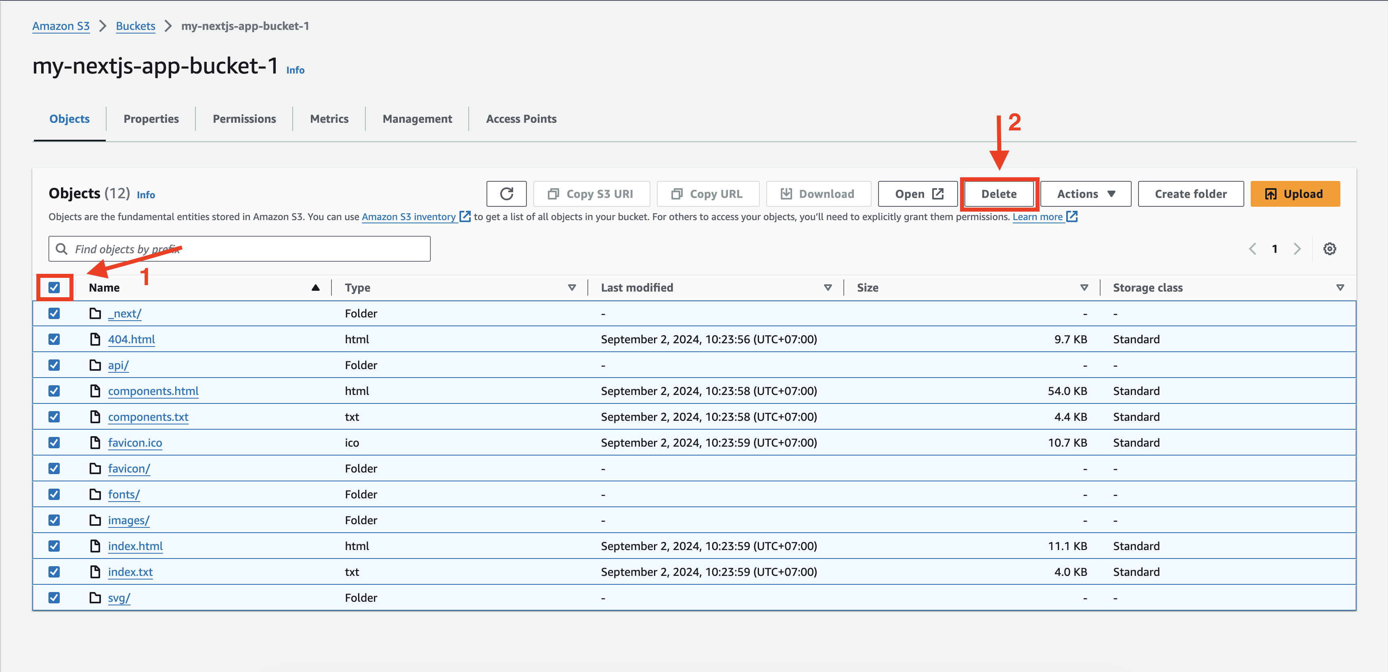Switch to the Management tab

pyautogui.click(x=417, y=119)
